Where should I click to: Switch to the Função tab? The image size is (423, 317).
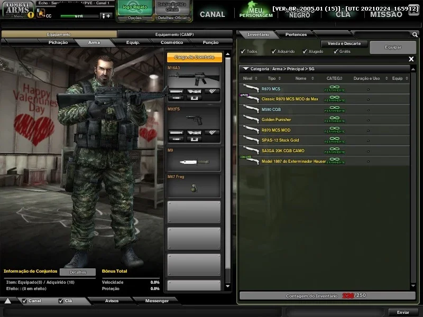210,42
